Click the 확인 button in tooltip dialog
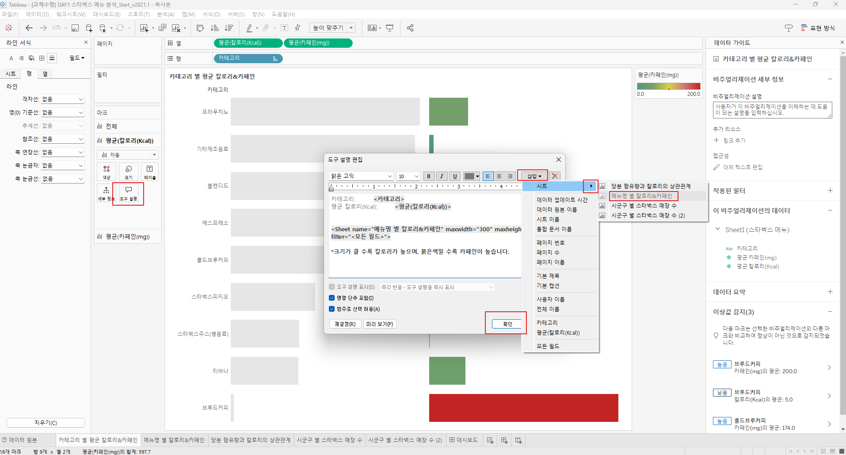 [507, 324]
